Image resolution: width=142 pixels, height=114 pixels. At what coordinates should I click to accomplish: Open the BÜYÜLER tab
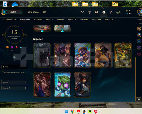click(x=60, y=20)
